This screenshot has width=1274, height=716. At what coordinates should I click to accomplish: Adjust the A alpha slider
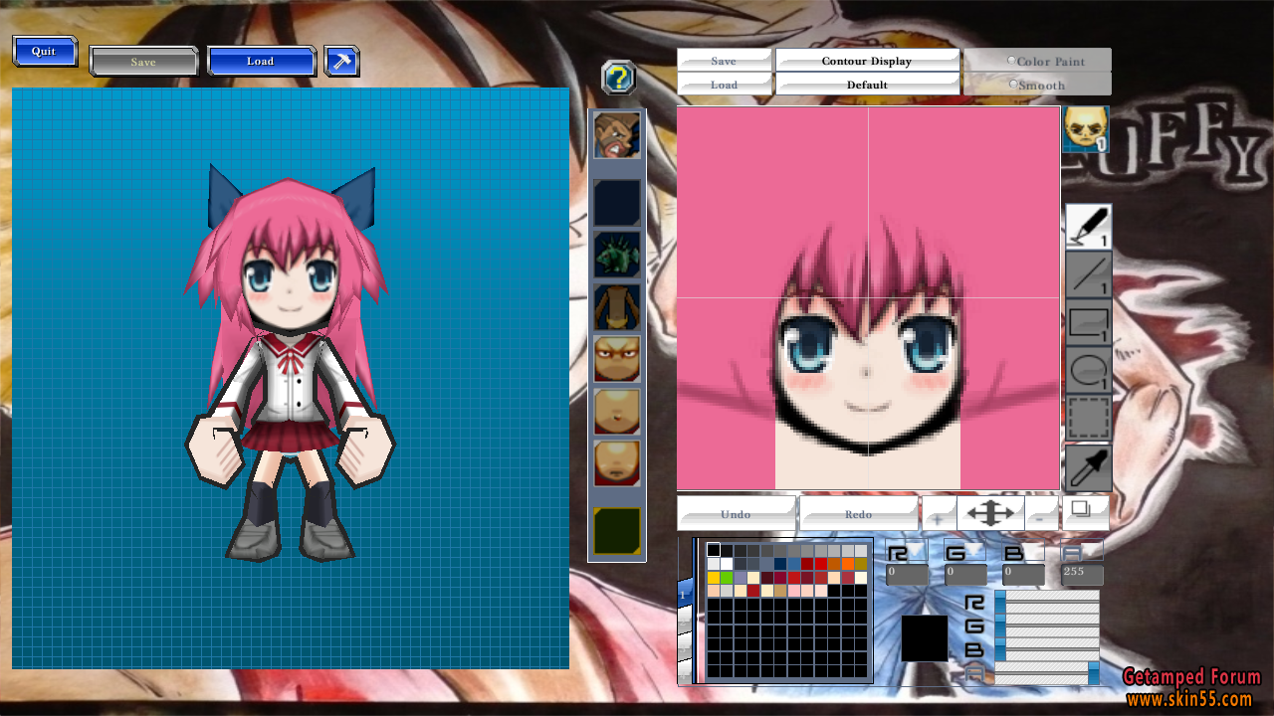1047,673
